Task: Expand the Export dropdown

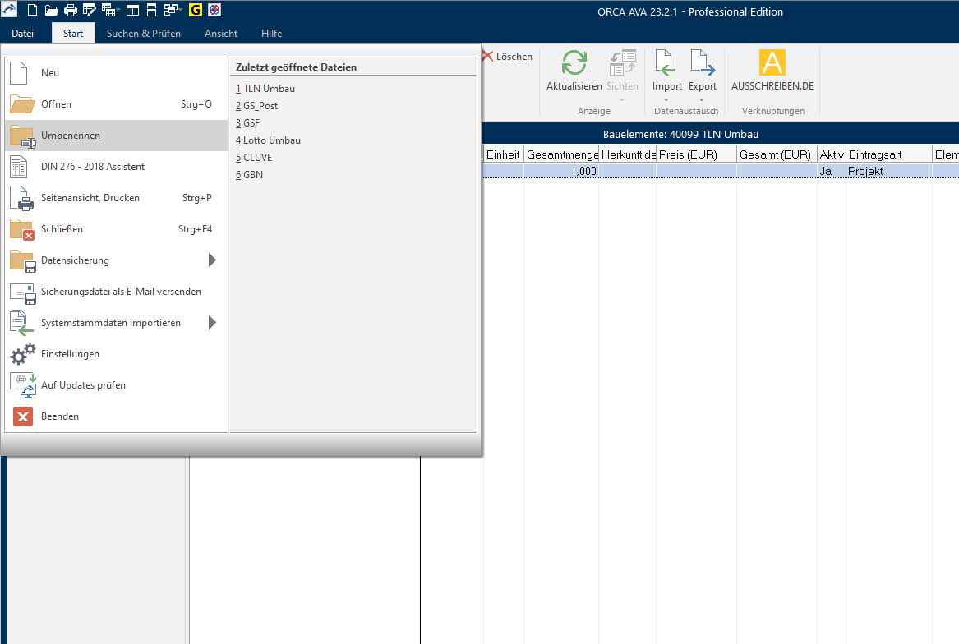Action: [x=702, y=100]
